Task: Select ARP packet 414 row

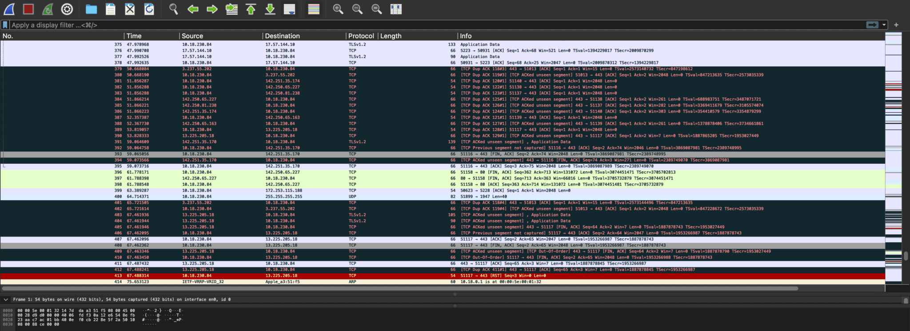Action: click(x=443, y=282)
